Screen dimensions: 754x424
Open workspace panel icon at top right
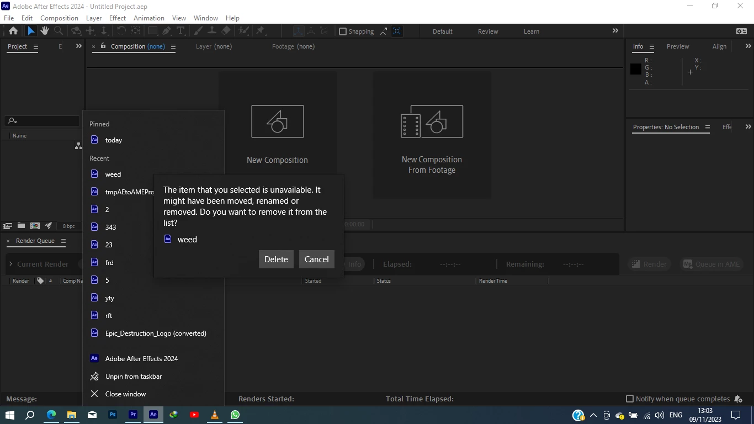click(x=742, y=31)
